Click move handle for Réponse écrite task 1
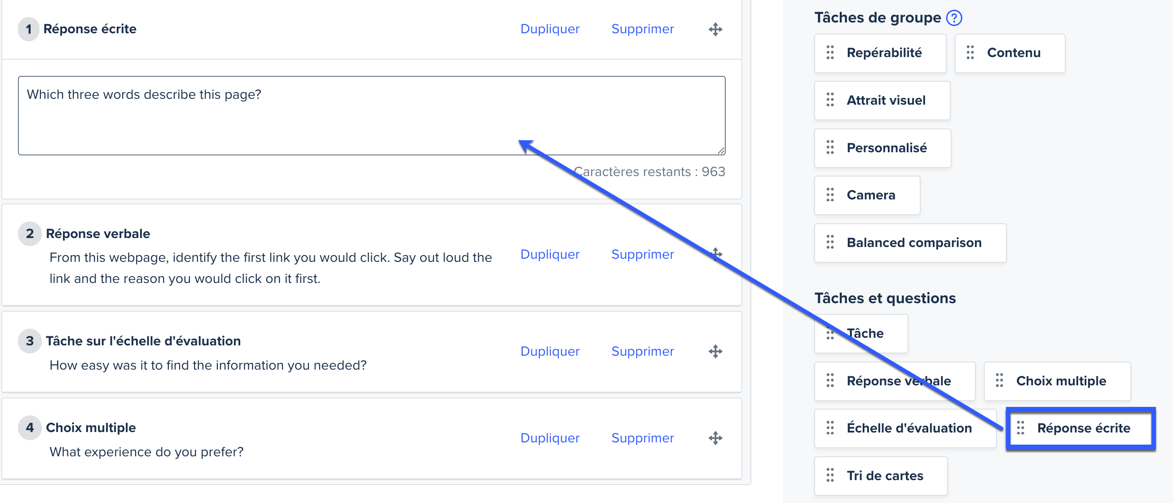This screenshot has height=503, width=1173. pyautogui.click(x=715, y=30)
